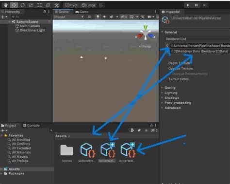
Task: Toggle the Persp projection label
Action: tap(145, 46)
